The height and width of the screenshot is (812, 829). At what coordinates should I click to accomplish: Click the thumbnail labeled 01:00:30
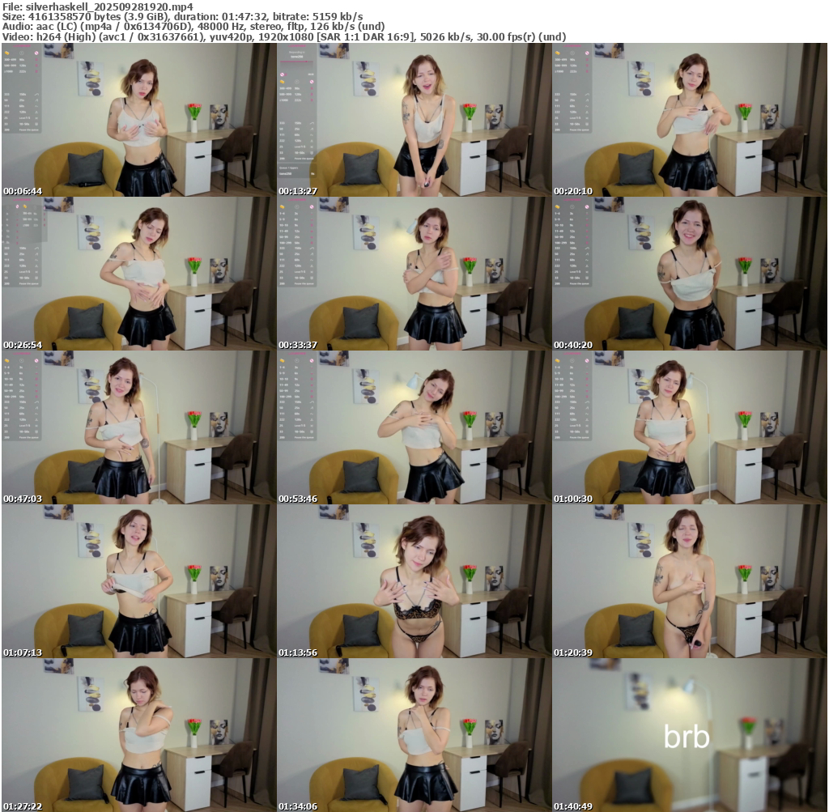(x=689, y=427)
